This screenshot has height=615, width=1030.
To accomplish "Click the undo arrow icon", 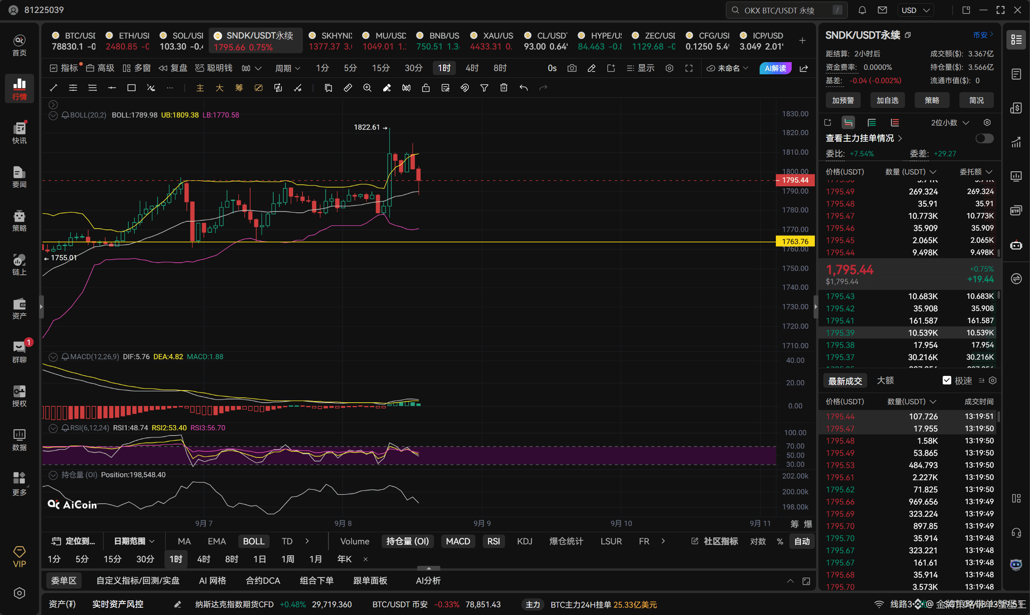I will pyautogui.click(x=523, y=88).
